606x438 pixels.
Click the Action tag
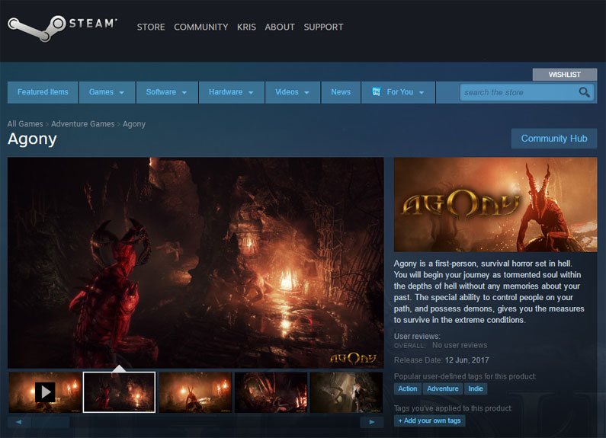pyautogui.click(x=408, y=388)
